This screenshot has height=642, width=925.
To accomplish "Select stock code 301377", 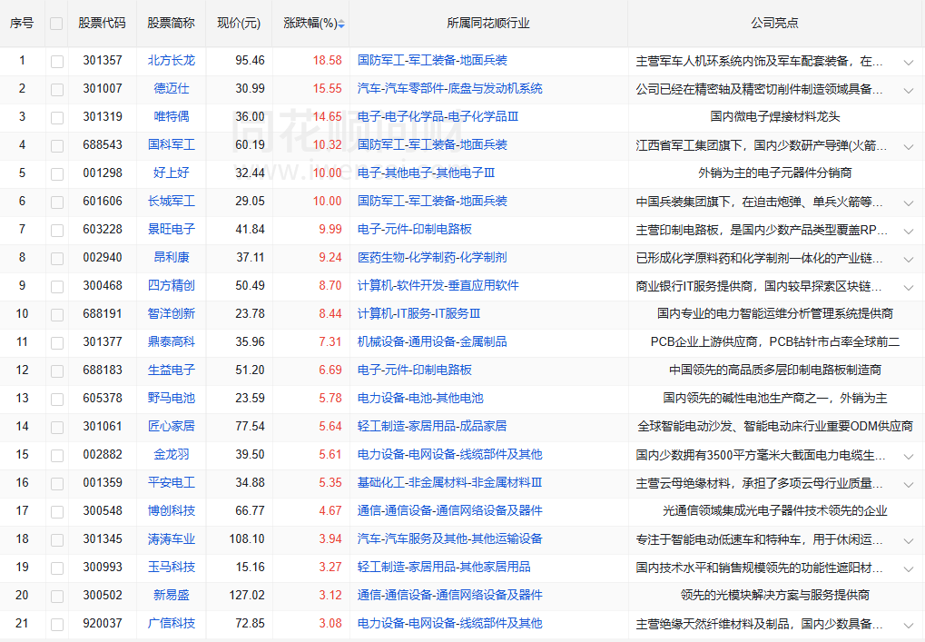I will pyautogui.click(x=103, y=341).
